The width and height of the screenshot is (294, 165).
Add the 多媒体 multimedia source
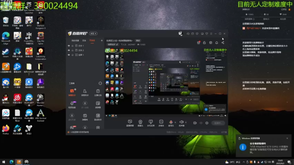coord(161,123)
